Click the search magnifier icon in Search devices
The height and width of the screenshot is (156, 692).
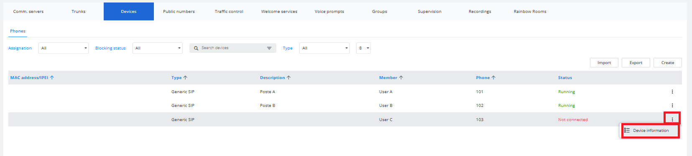[x=196, y=48]
